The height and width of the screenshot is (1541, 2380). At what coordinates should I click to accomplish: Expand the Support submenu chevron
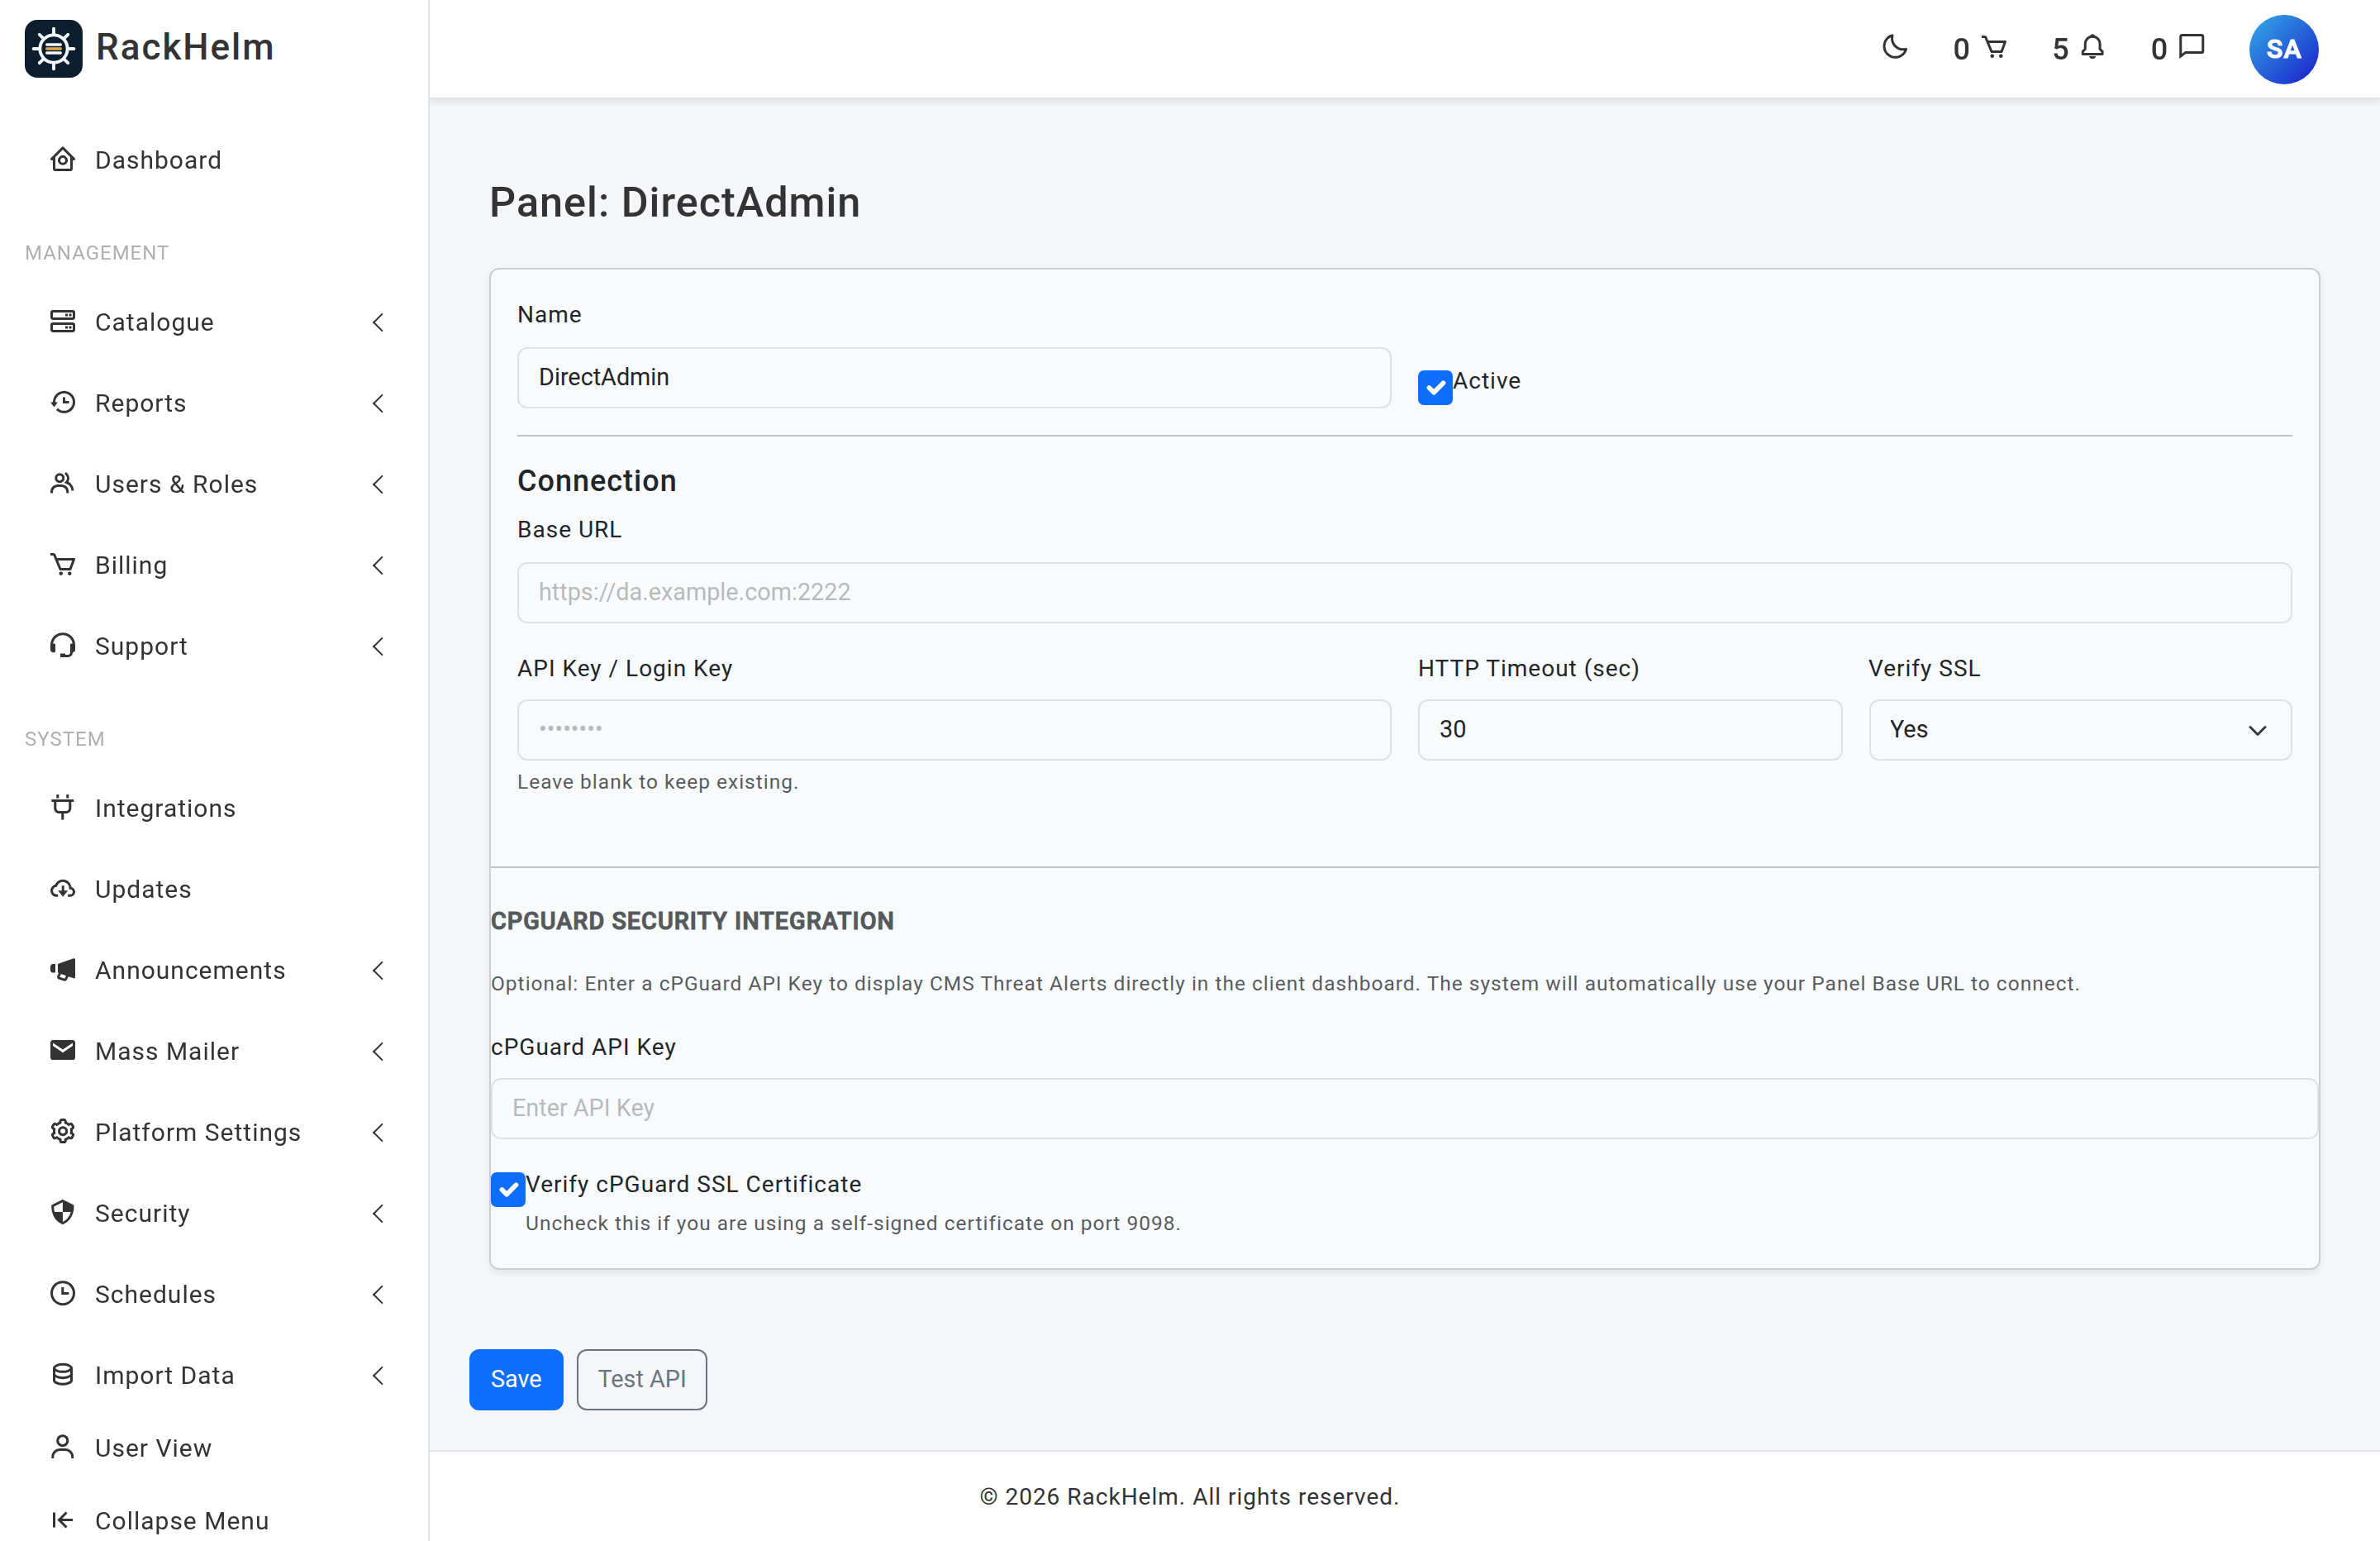coord(378,646)
